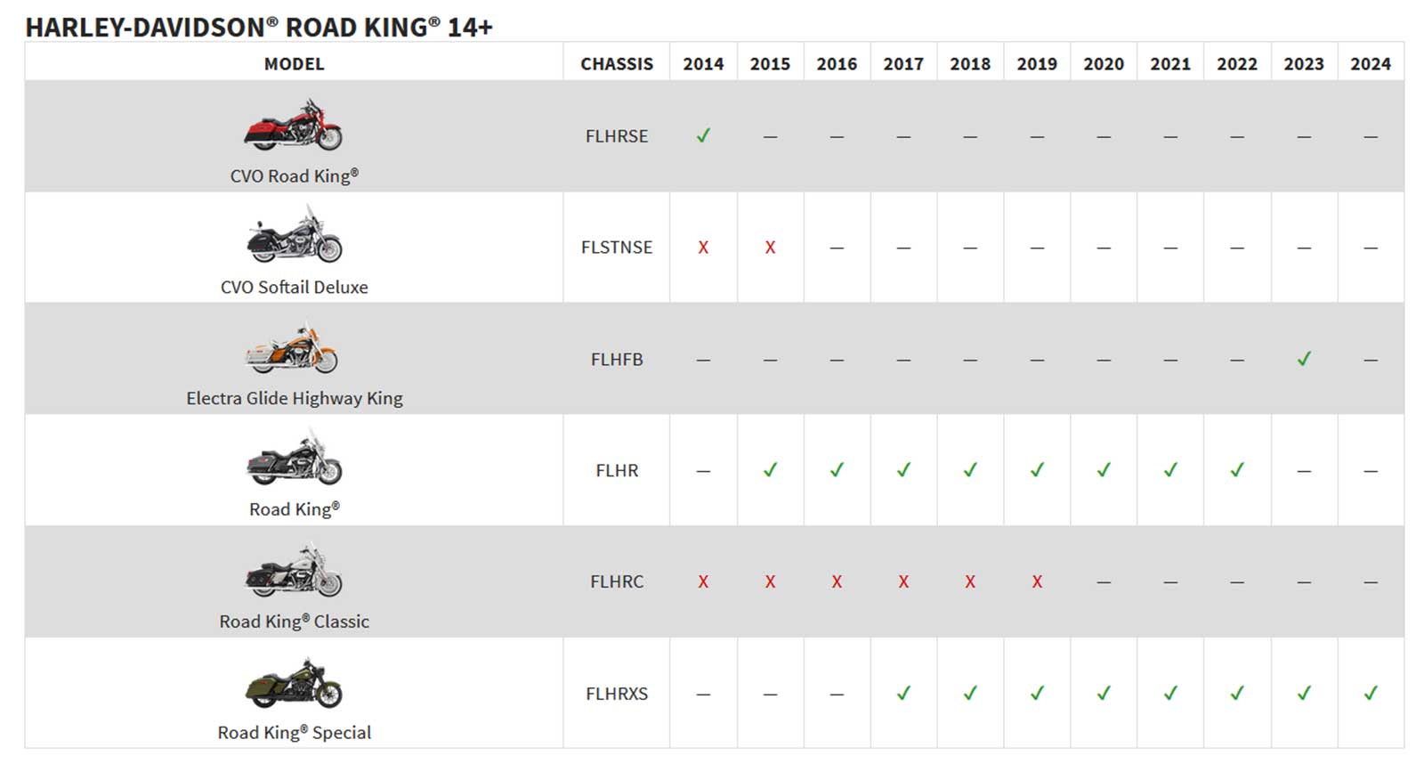Click the Road King model name label
This screenshot has width=1424, height=772.
tap(295, 509)
